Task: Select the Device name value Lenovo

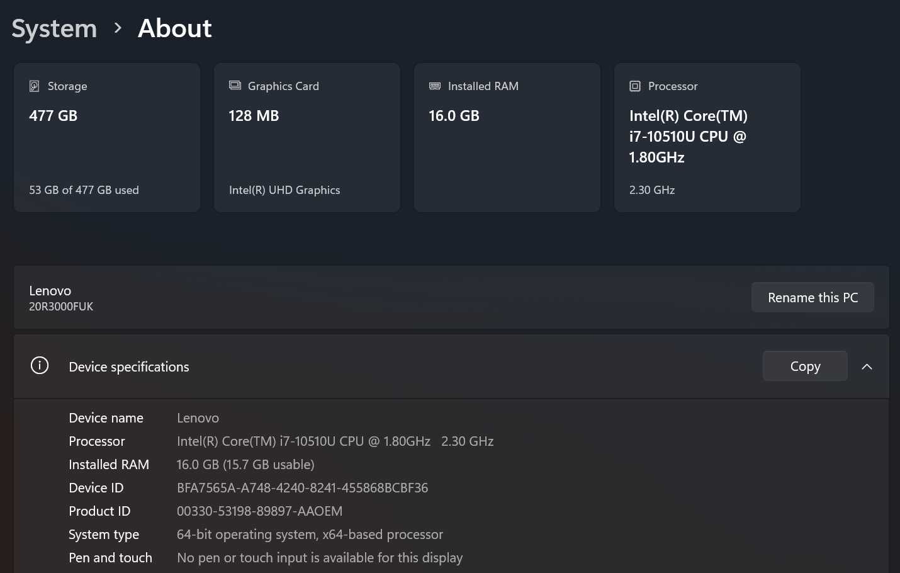Action: pyautogui.click(x=198, y=418)
